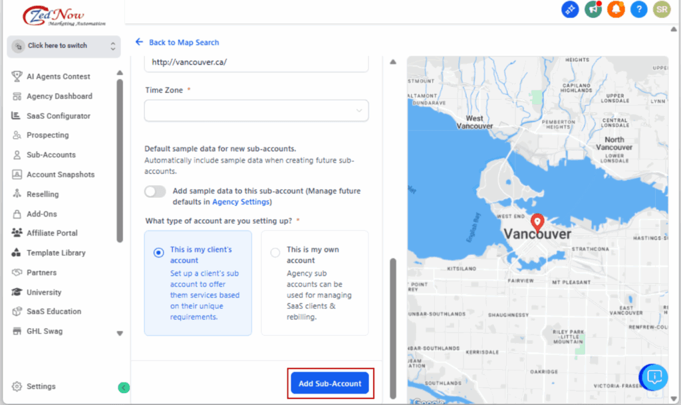
Task: Follow the Back to Map Search link
Action: coord(184,42)
